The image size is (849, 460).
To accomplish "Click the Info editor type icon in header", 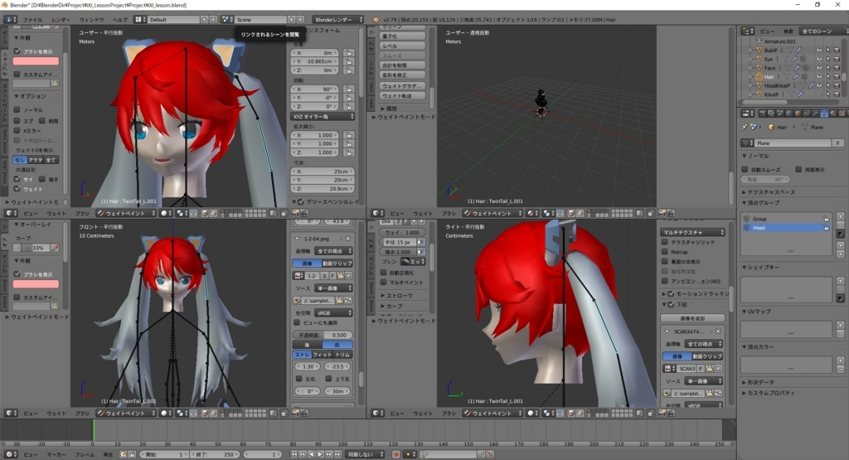I will pos(9,20).
